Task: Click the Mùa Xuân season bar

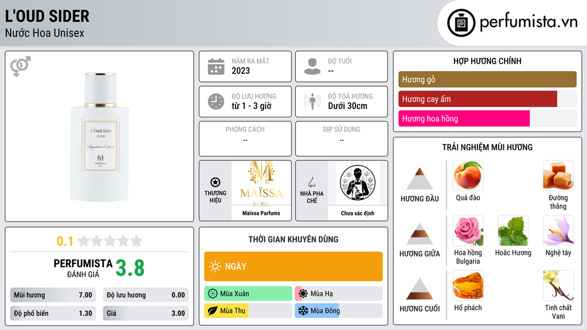Action: [248, 294]
